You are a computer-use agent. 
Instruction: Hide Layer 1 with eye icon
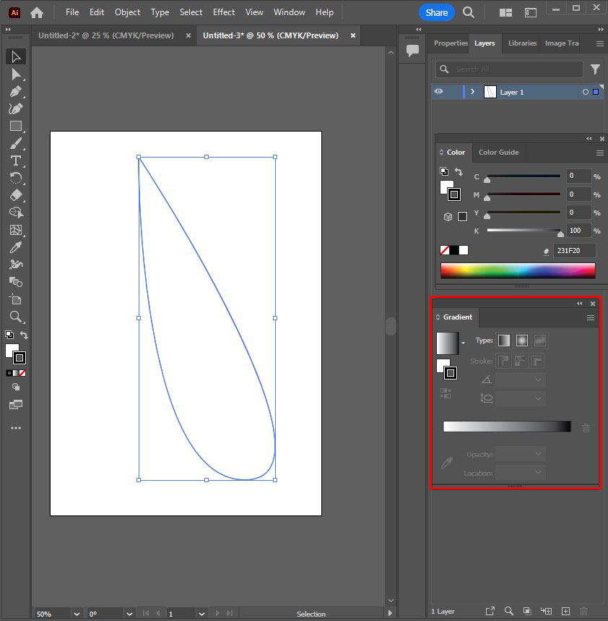coord(438,92)
